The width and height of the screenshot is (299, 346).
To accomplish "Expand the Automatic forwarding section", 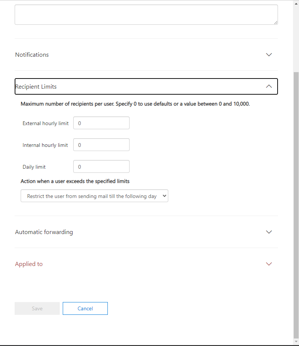I will coord(146,232).
